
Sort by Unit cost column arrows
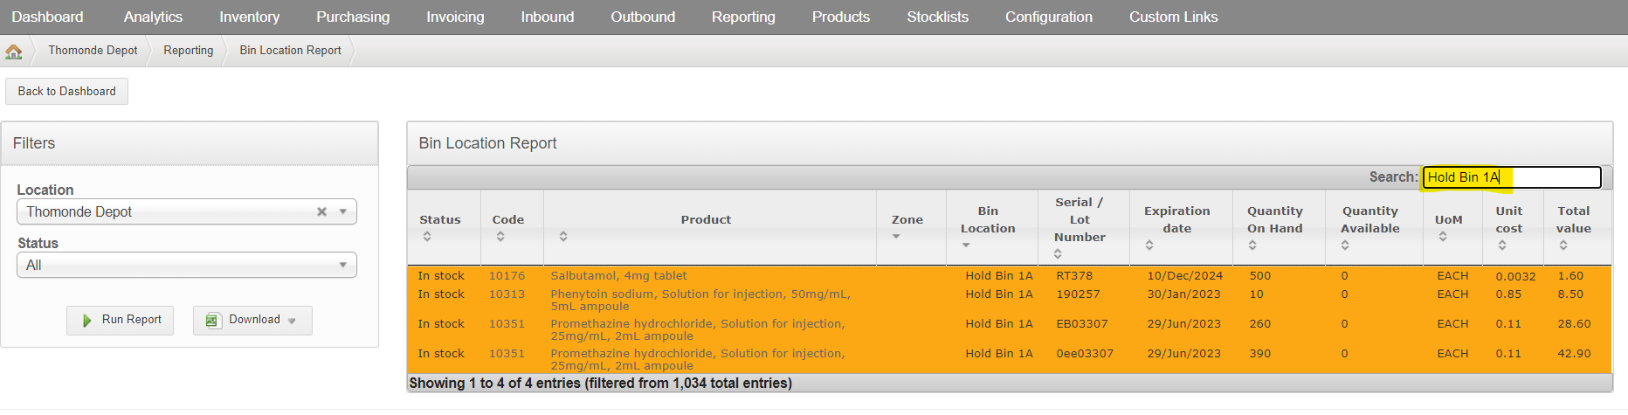(x=1502, y=246)
